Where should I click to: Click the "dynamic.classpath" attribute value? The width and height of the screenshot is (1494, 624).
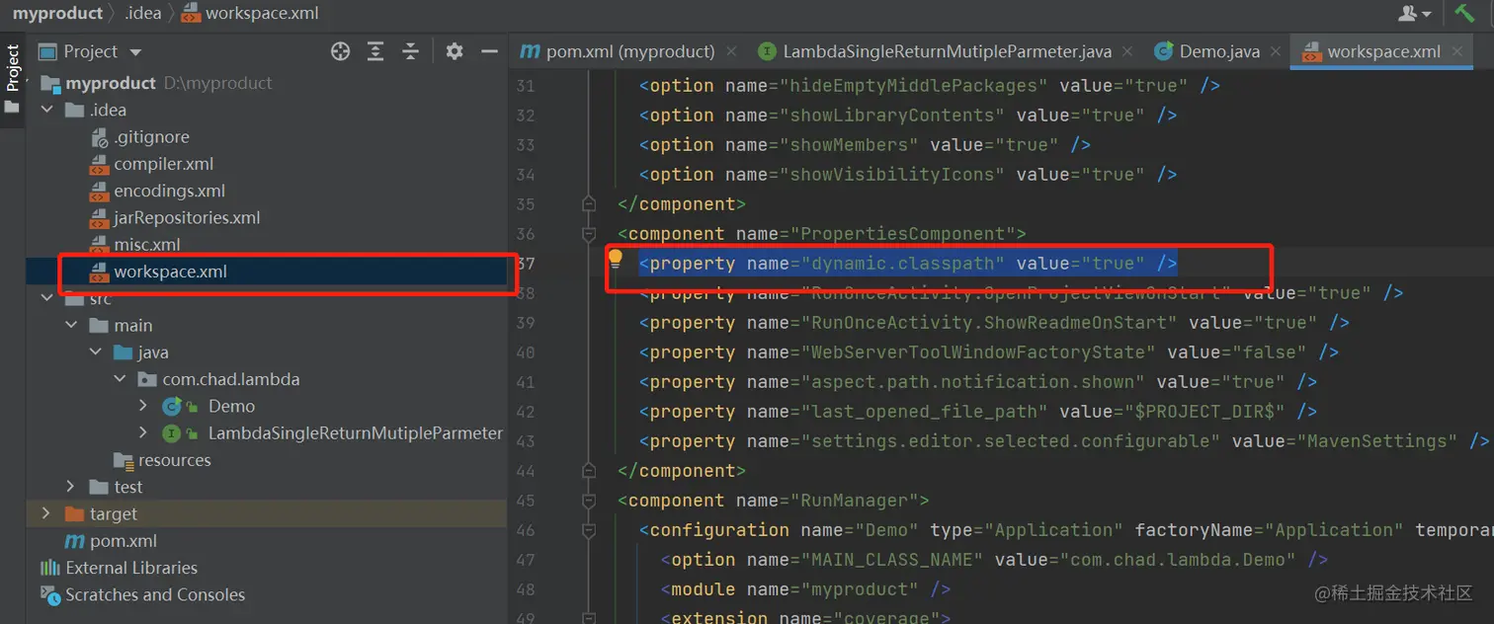[x=902, y=264]
